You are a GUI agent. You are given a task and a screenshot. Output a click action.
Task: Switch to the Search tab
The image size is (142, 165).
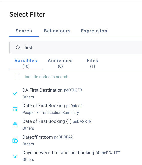click(x=24, y=31)
